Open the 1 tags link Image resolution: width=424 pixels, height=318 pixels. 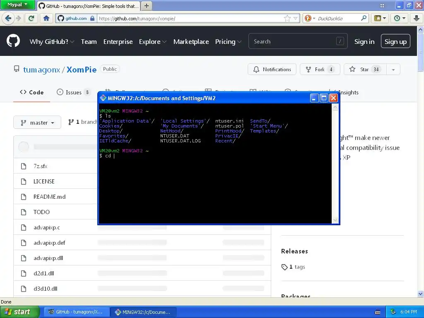[x=294, y=267]
